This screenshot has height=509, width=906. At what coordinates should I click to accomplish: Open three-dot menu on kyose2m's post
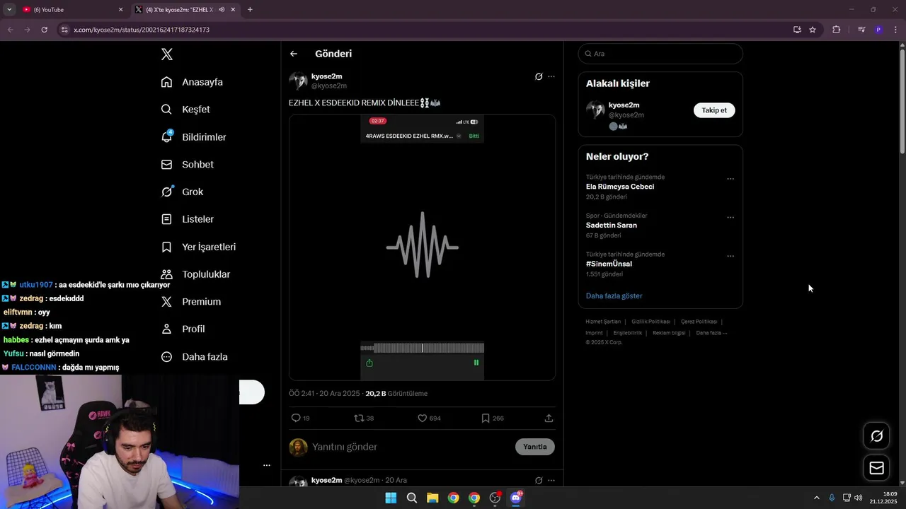[551, 76]
